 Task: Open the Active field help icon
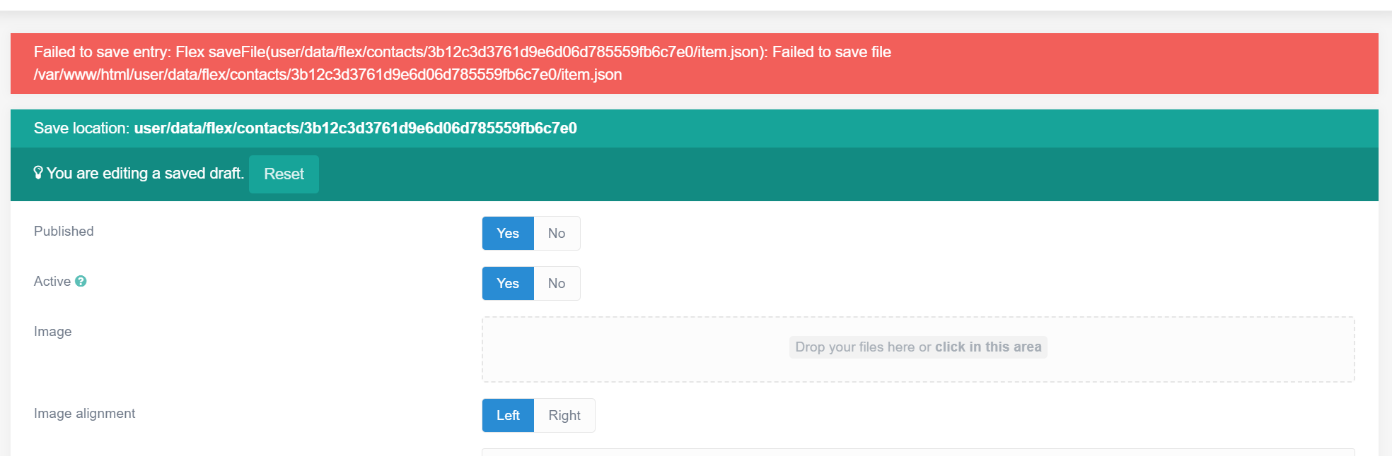click(x=81, y=281)
